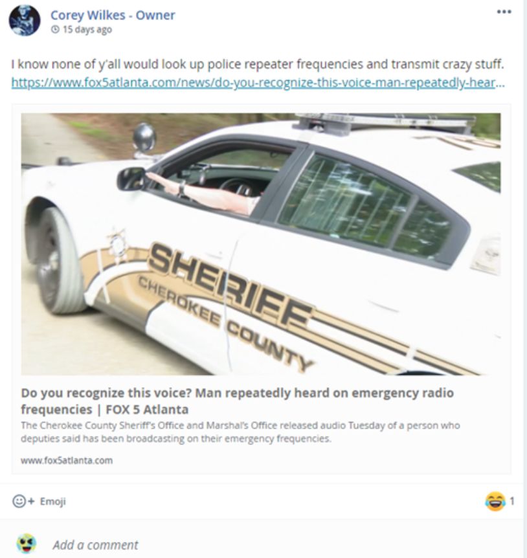Click the clock icon beside timestamp
The image size is (527, 558).
[55, 30]
